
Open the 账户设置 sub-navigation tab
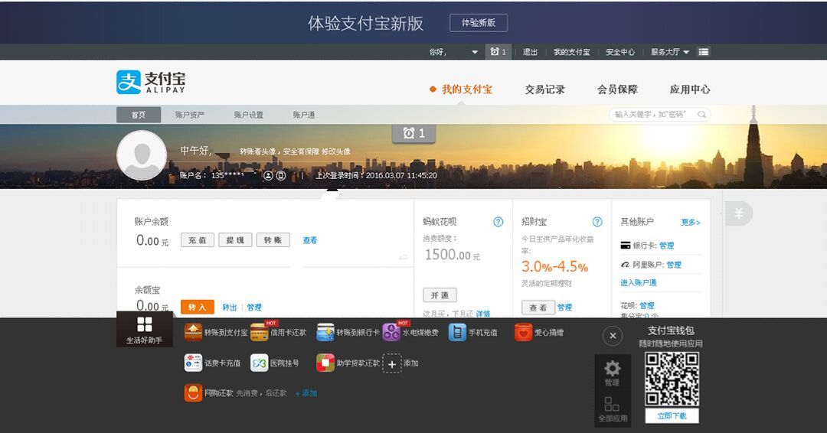(248, 115)
